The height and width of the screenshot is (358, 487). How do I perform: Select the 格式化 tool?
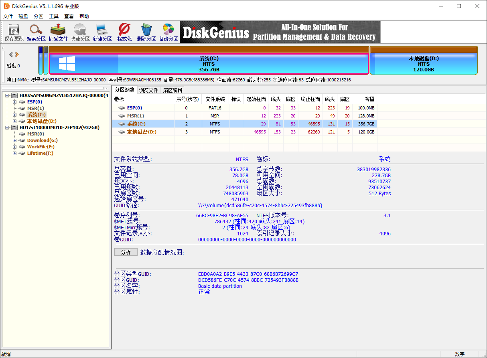point(124,32)
